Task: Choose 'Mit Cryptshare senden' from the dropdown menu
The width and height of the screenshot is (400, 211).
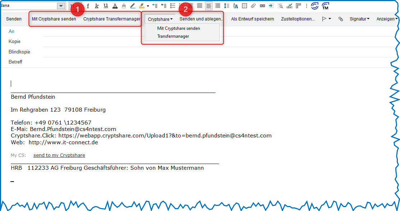Action: pos(178,28)
